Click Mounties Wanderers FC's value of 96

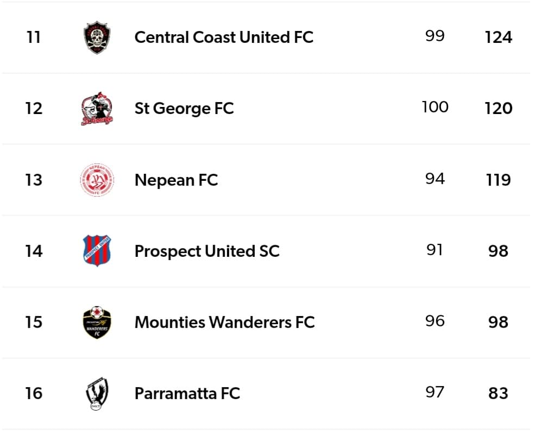[435, 321]
